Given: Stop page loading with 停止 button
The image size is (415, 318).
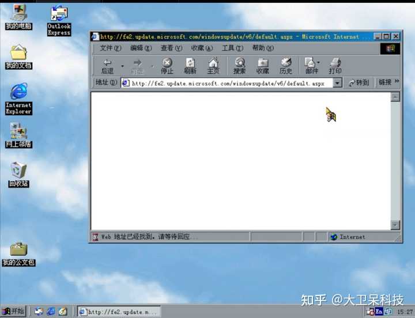Looking at the screenshot, I should click(x=167, y=66).
